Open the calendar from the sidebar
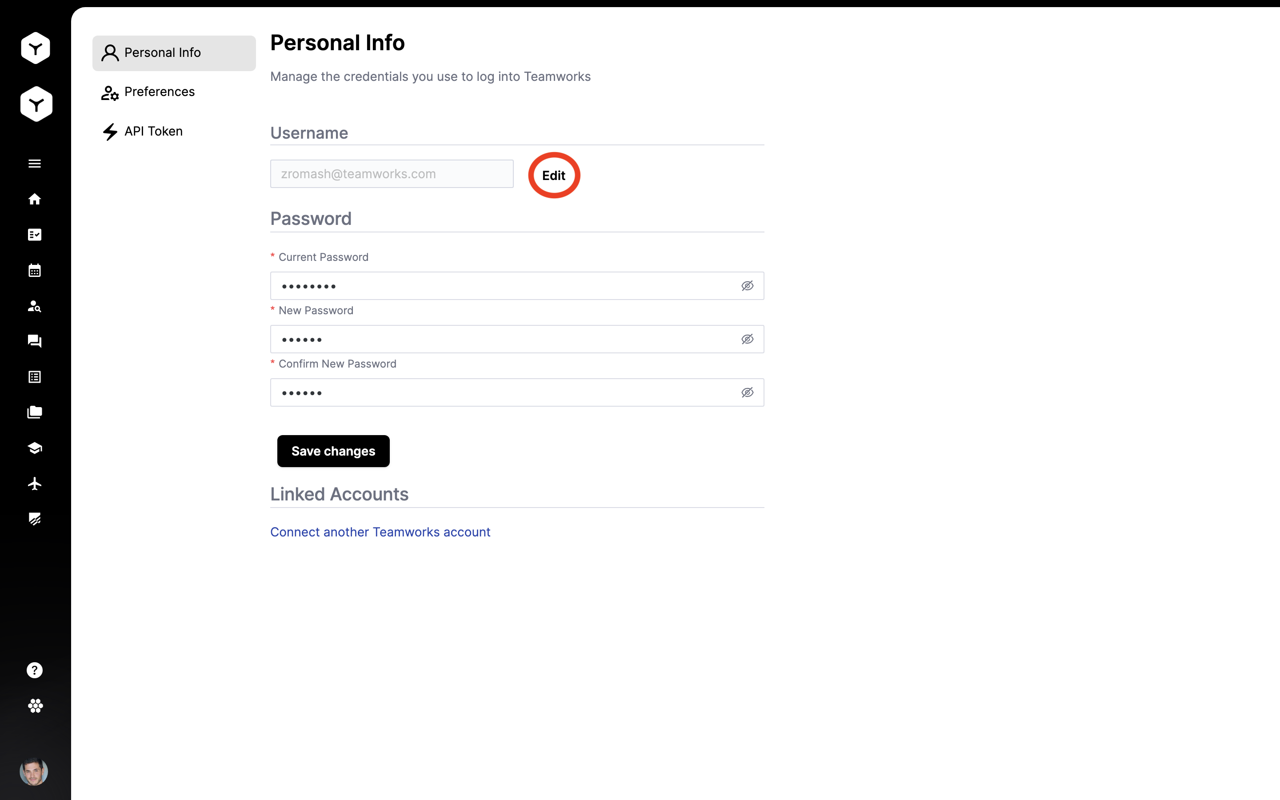Screen dimensions: 1280x800 (34, 270)
